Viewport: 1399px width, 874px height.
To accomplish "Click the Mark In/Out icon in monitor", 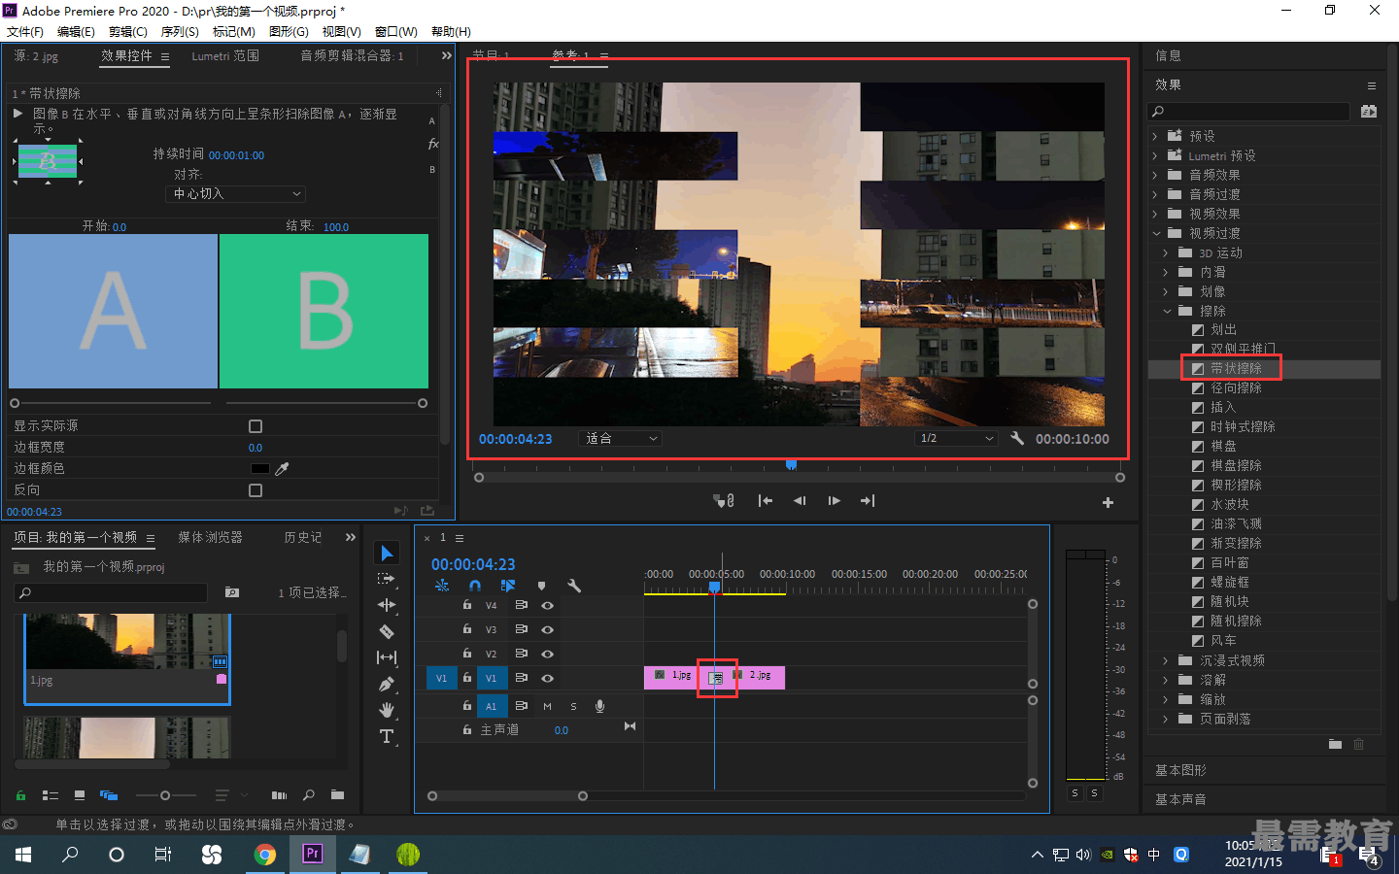I will pos(725,501).
